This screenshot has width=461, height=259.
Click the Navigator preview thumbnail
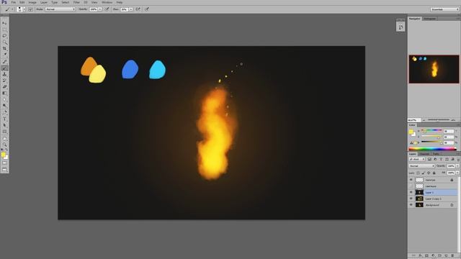[434, 69]
